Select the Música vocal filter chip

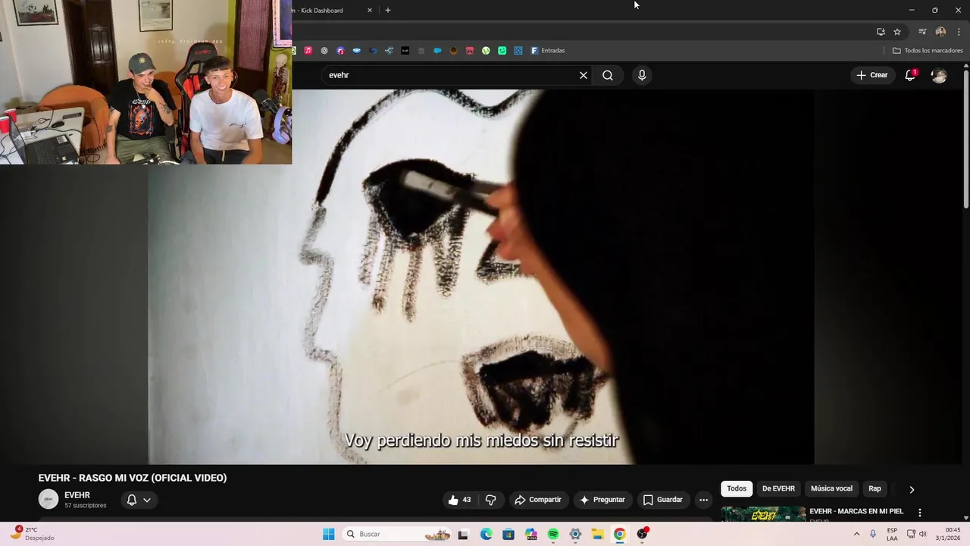831,489
